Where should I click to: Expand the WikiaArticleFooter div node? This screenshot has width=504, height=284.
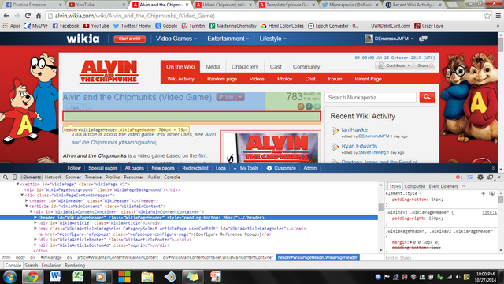(x=35, y=240)
